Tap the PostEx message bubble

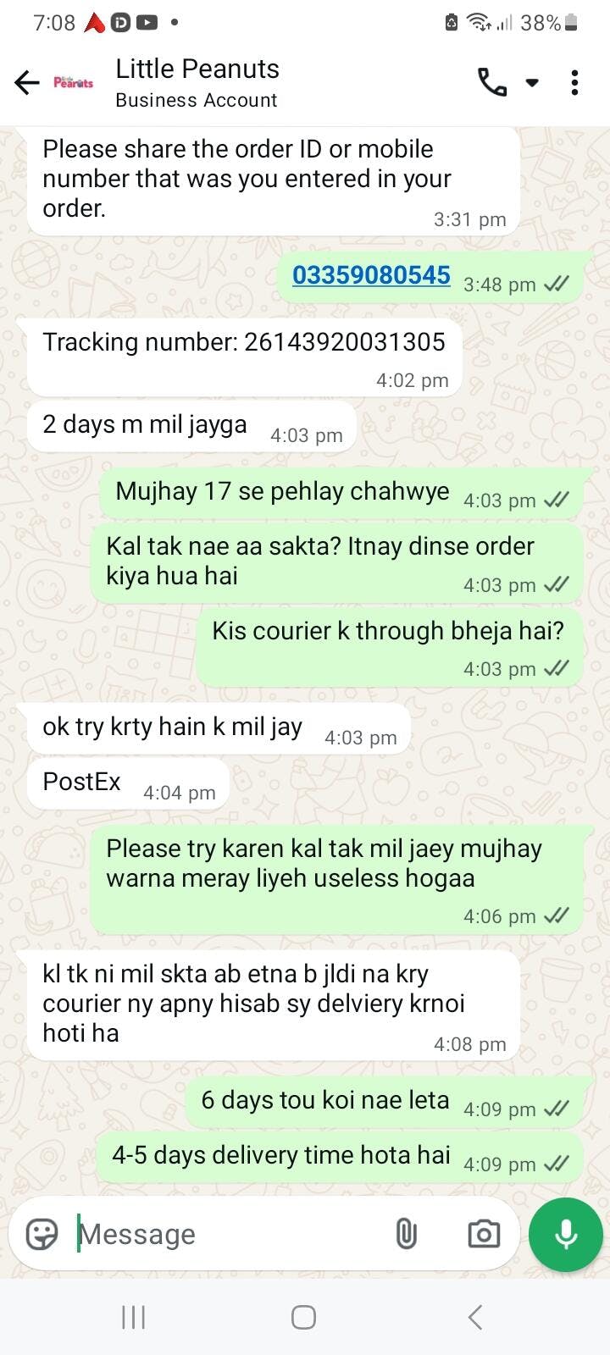128,783
